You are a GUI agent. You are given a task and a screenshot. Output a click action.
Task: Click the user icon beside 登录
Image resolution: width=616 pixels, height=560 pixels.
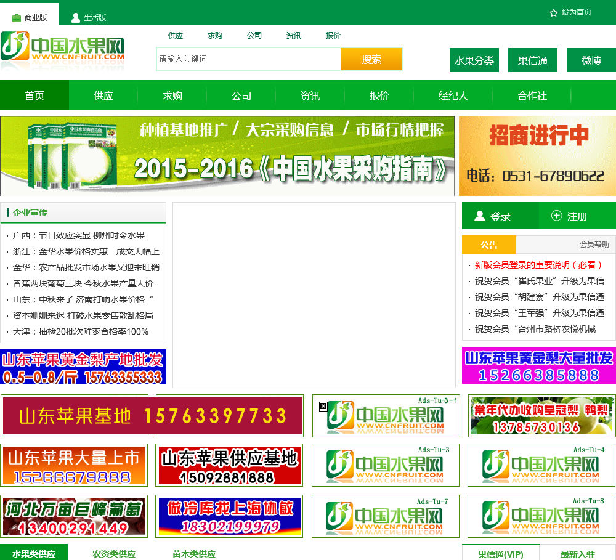click(480, 216)
